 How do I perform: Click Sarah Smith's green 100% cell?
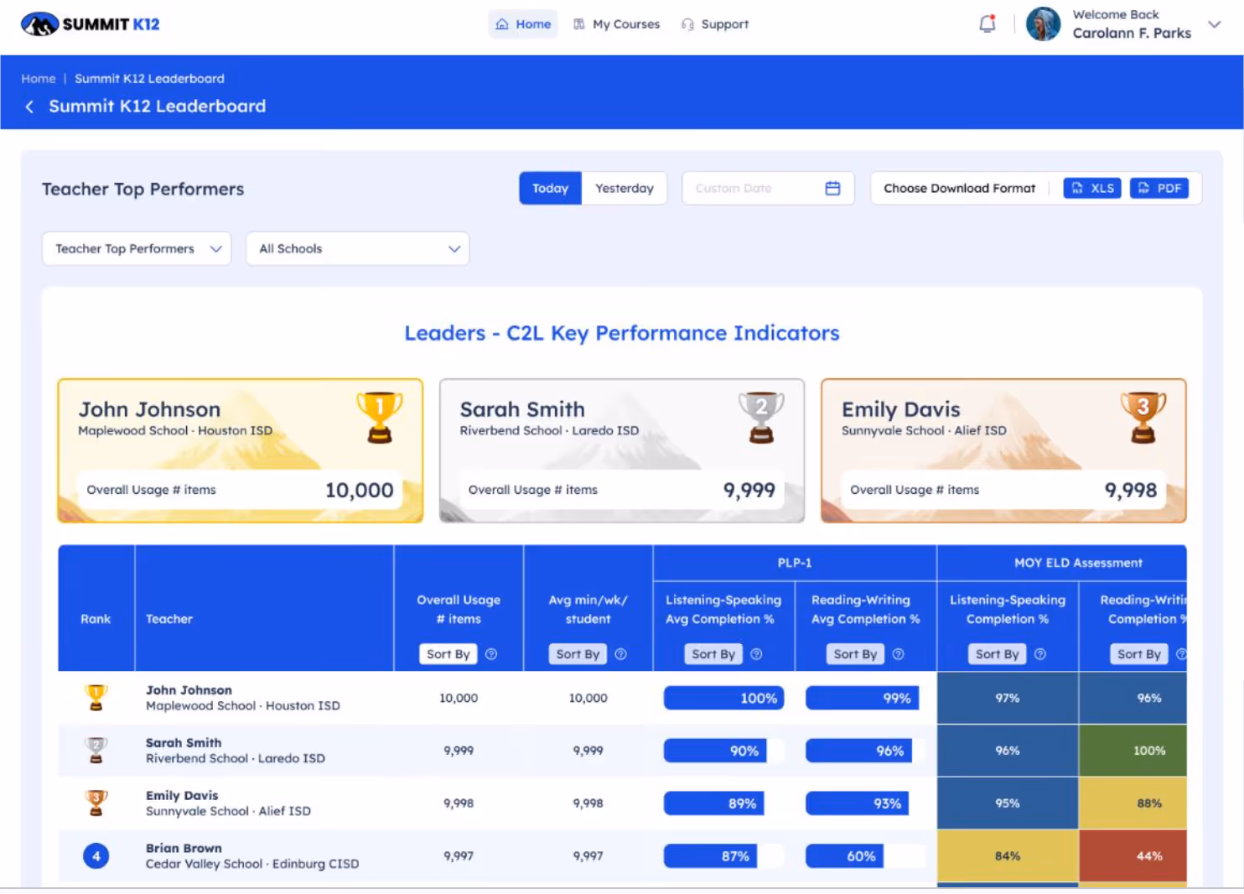1133,751
